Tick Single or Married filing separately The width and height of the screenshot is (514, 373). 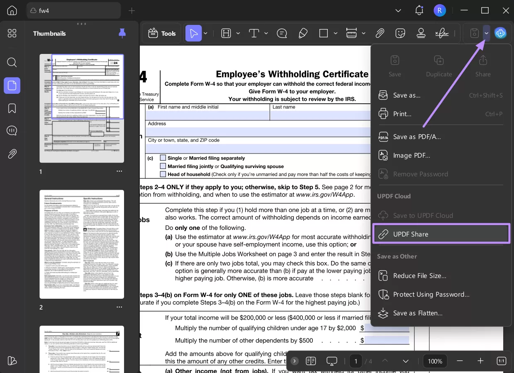pos(163,158)
